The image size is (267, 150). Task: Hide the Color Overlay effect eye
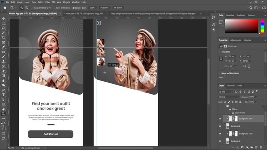(x=233, y=113)
